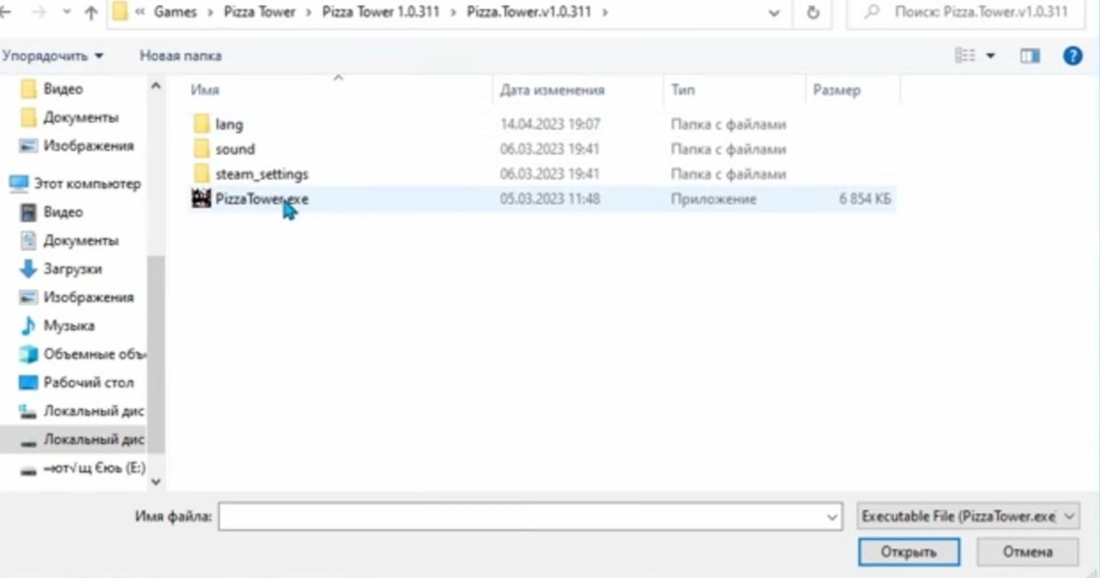1100x578 pixels.
Task: Open the view options dropdown arrow
Action: (x=990, y=56)
